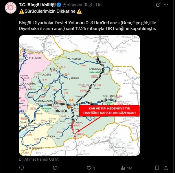Open T.C. Bingöl Valiliği display name
Screen dimensions: 175x173
(x=37, y=5)
